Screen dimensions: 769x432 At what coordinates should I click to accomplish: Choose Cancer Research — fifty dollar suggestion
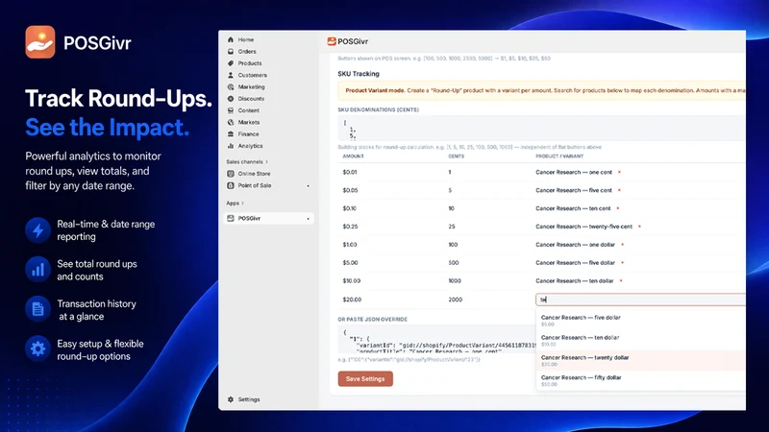pos(640,380)
